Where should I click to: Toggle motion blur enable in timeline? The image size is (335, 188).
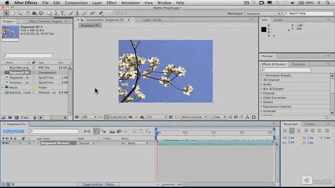(126, 131)
